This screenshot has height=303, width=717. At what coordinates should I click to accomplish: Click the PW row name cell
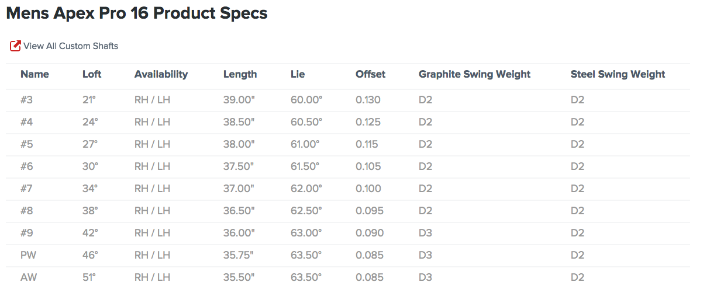point(28,255)
